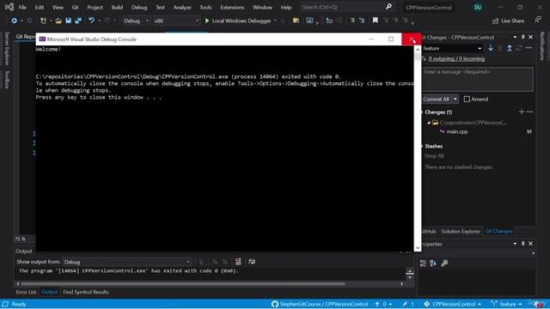550x309 pixels.
Task: Open the Build menu
Action: pyautogui.click(x=117, y=7)
